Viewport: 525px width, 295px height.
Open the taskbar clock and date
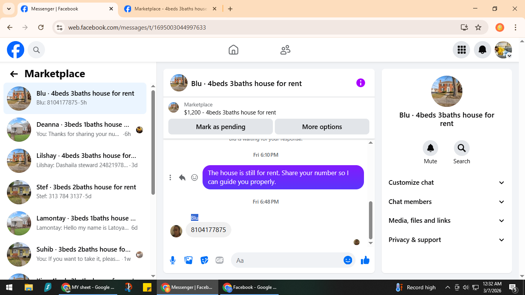[x=493, y=287]
